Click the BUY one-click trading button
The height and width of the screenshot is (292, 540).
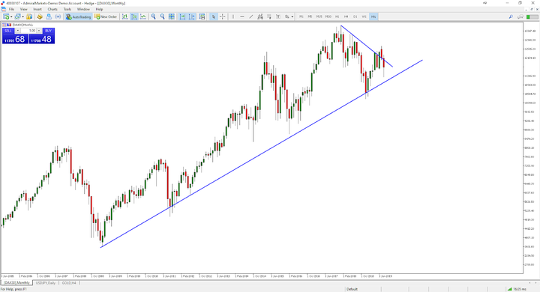(48, 31)
